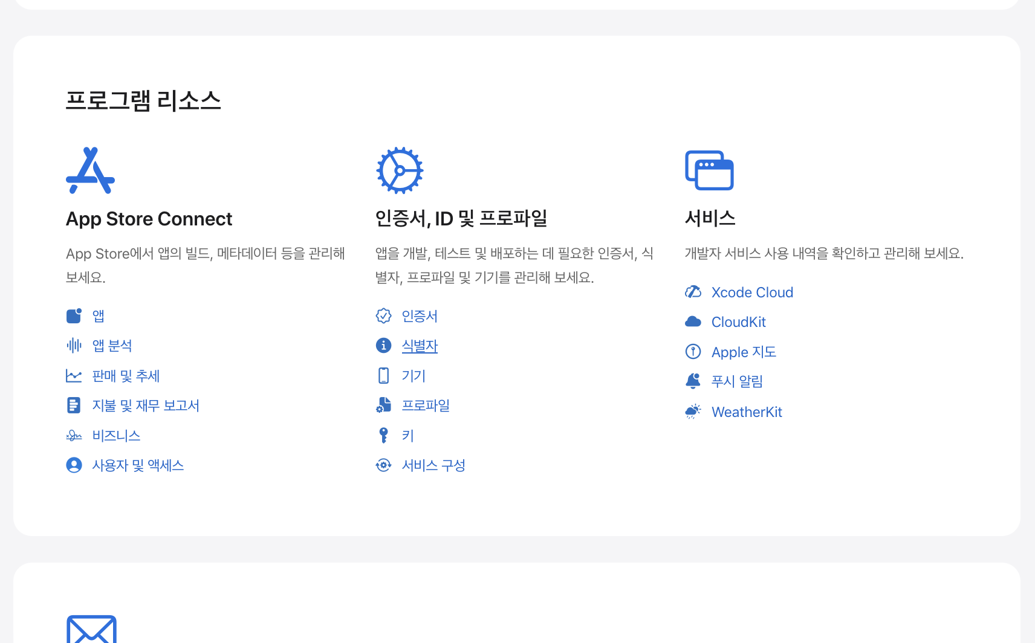Open the Apple 지도 link
Image resolution: width=1035 pixels, height=643 pixels.
coord(744,351)
